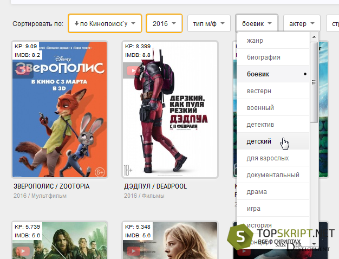The height and width of the screenshot is (259, 339).
Task: Click '2016 / Мультфильм' caption
Action: [x=40, y=196]
